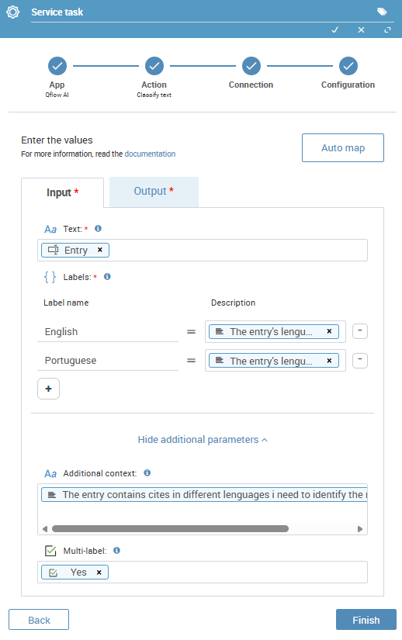Viewport: 402px width, 640px height.
Task: Add a new label with plus button
Action: [x=49, y=389]
